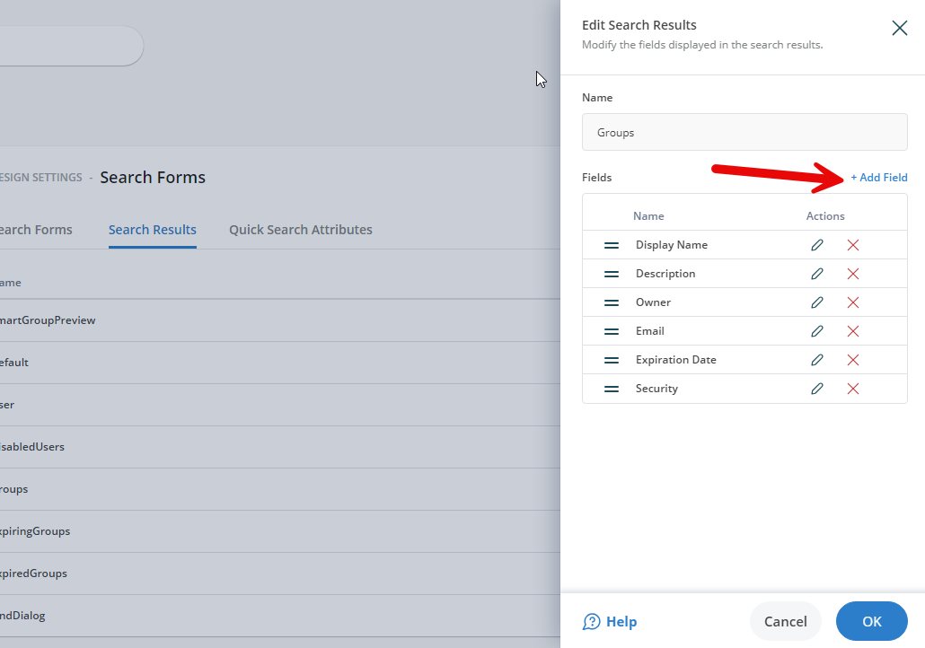
Task: Click the Help question mark icon
Action: [x=593, y=621]
